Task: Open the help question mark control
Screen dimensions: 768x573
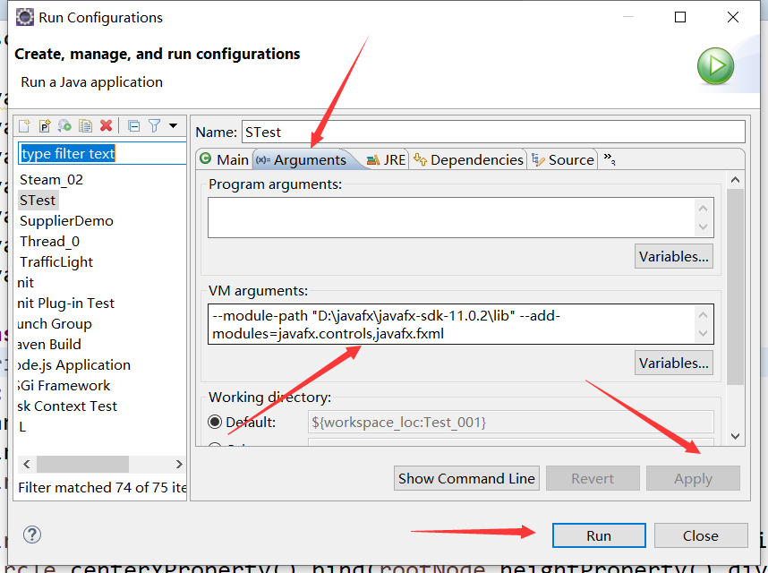Action: 32,535
